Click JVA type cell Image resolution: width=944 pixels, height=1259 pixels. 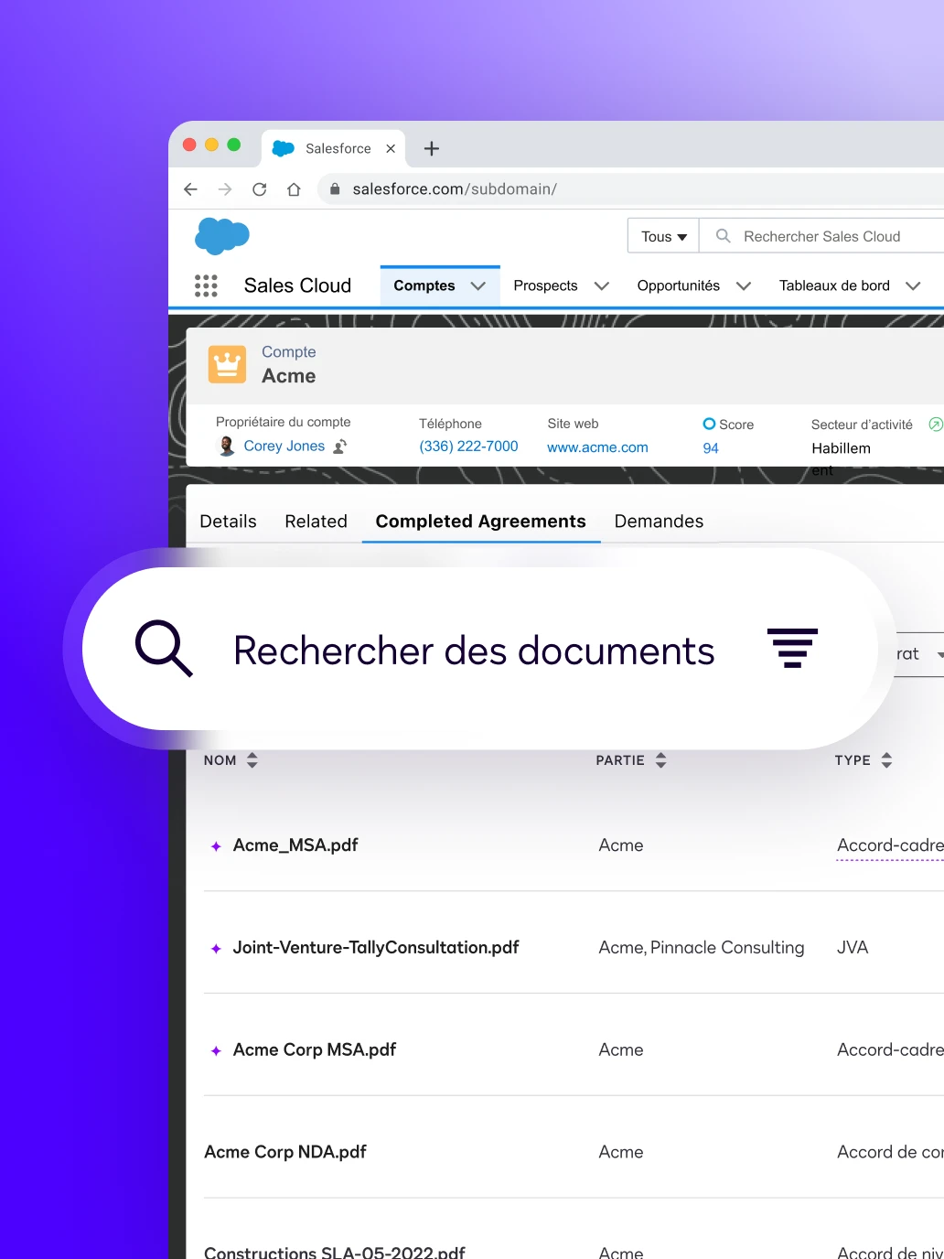pyautogui.click(x=853, y=948)
